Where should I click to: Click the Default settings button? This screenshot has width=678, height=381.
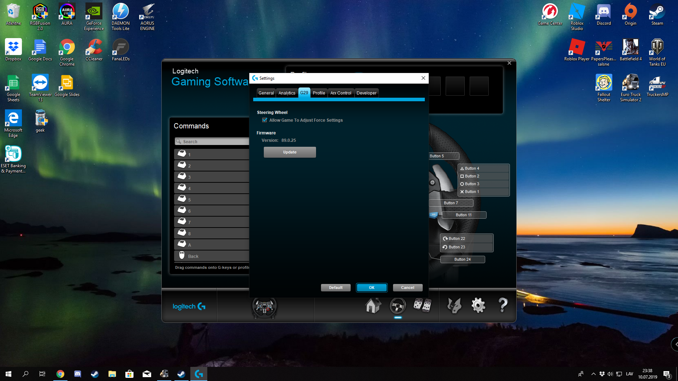click(335, 287)
